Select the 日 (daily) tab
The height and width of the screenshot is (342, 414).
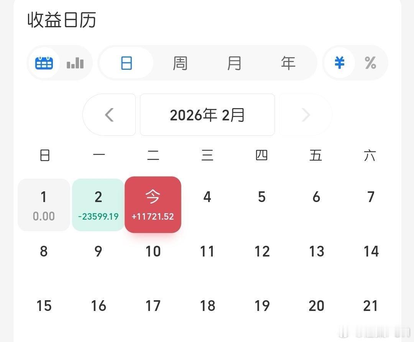[127, 63]
